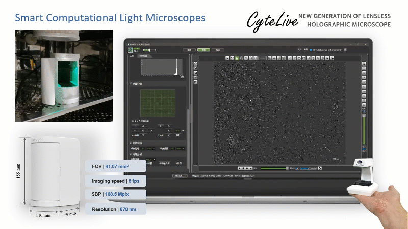Adjust the green FPS slider
408x229 pixels.
coord(274,168)
